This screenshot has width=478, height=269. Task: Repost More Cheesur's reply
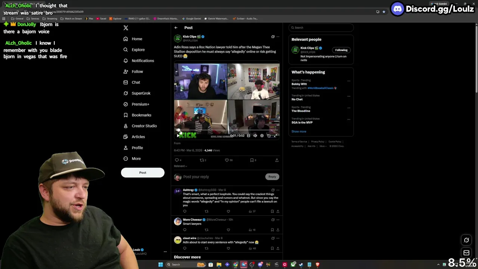pyautogui.click(x=206, y=230)
